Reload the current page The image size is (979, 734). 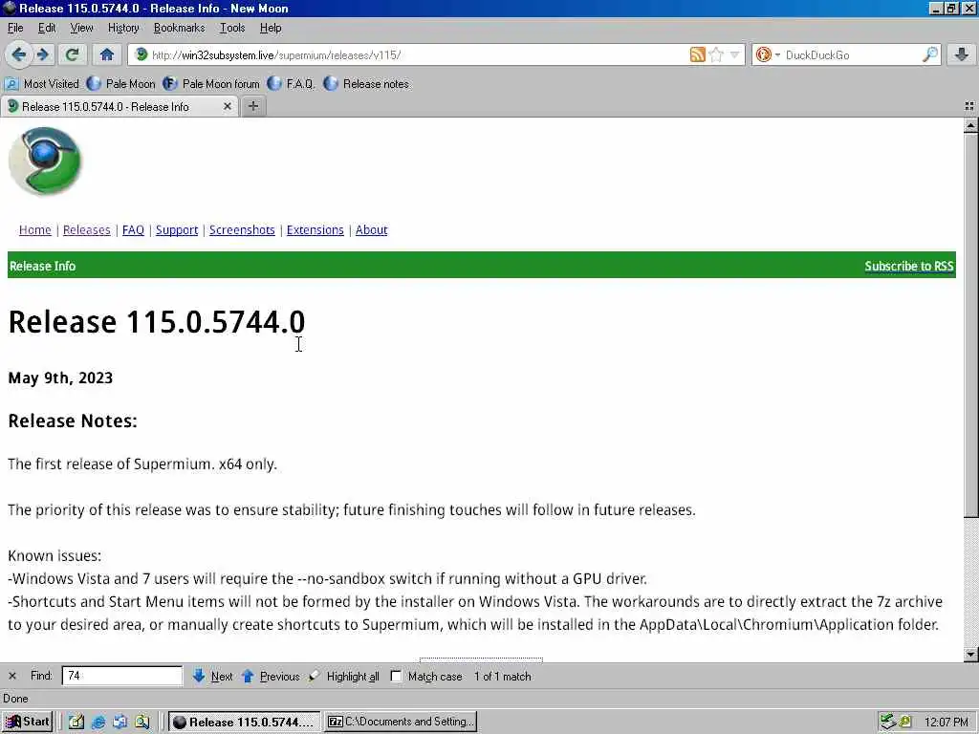[x=72, y=54]
